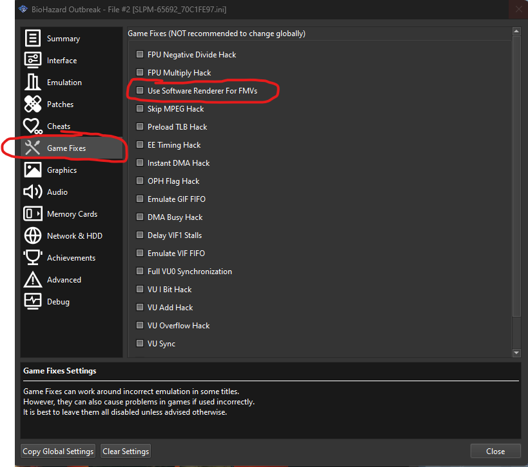
Task: Toggle Full VU0 Synchronization
Action: pos(140,271)
